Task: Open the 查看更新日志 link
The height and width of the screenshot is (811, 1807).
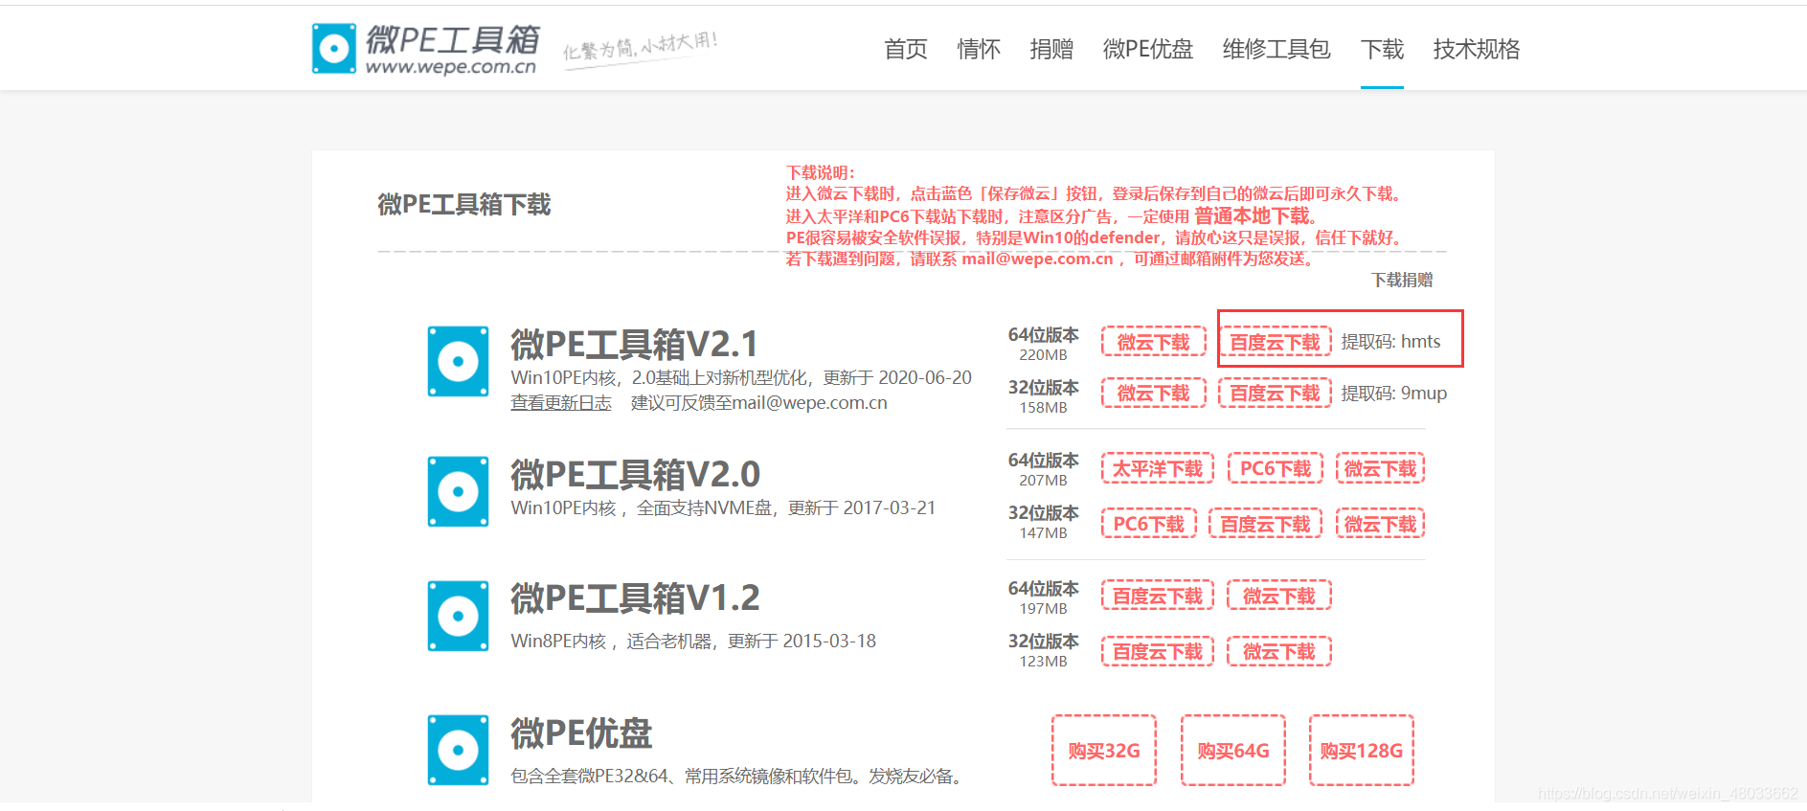Action: [561, 403]
